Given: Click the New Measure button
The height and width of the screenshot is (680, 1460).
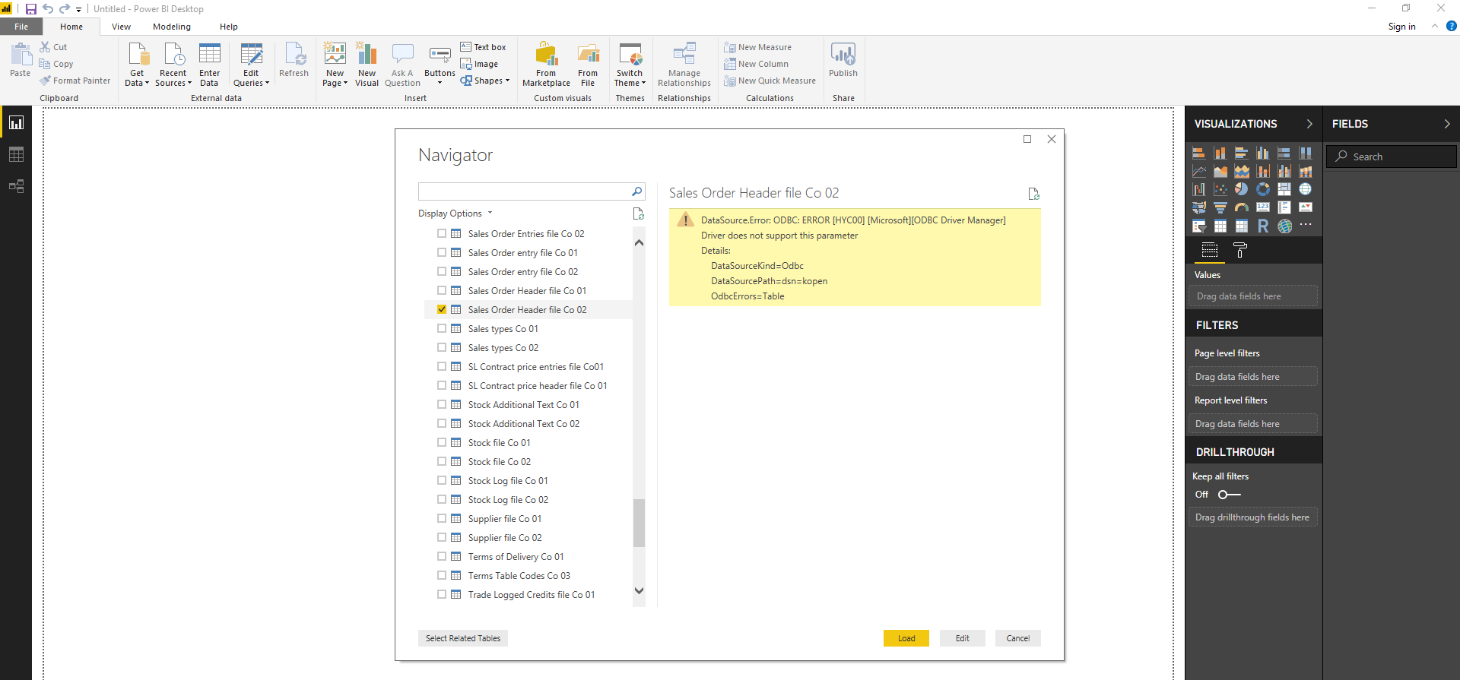Looking at the screenshot, I should pyautogui.click(x=758, y=47).
